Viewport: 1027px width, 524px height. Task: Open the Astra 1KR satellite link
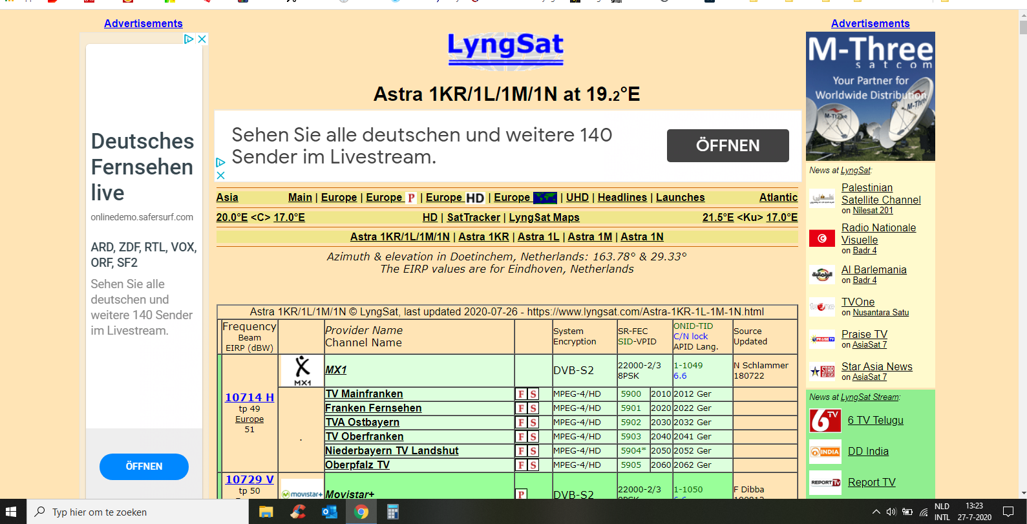[x=483, y=237]
